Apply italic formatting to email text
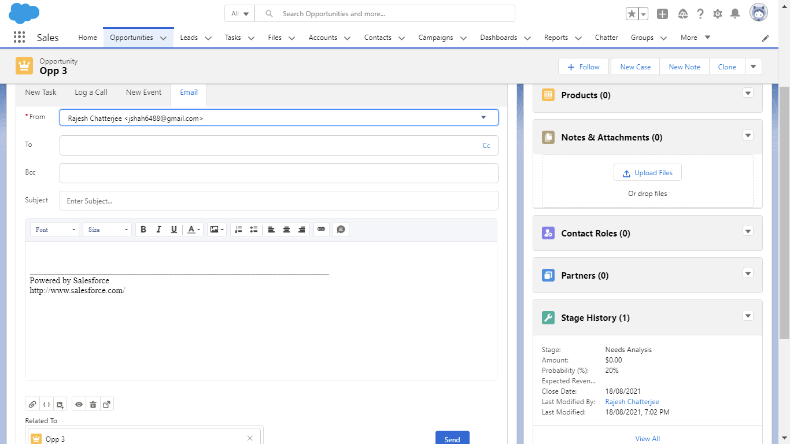 point(158,230)
